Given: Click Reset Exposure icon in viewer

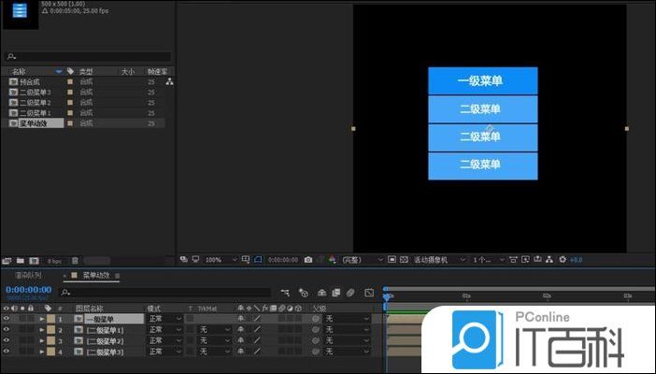Looking at the screenshot, I should (563, 260).
